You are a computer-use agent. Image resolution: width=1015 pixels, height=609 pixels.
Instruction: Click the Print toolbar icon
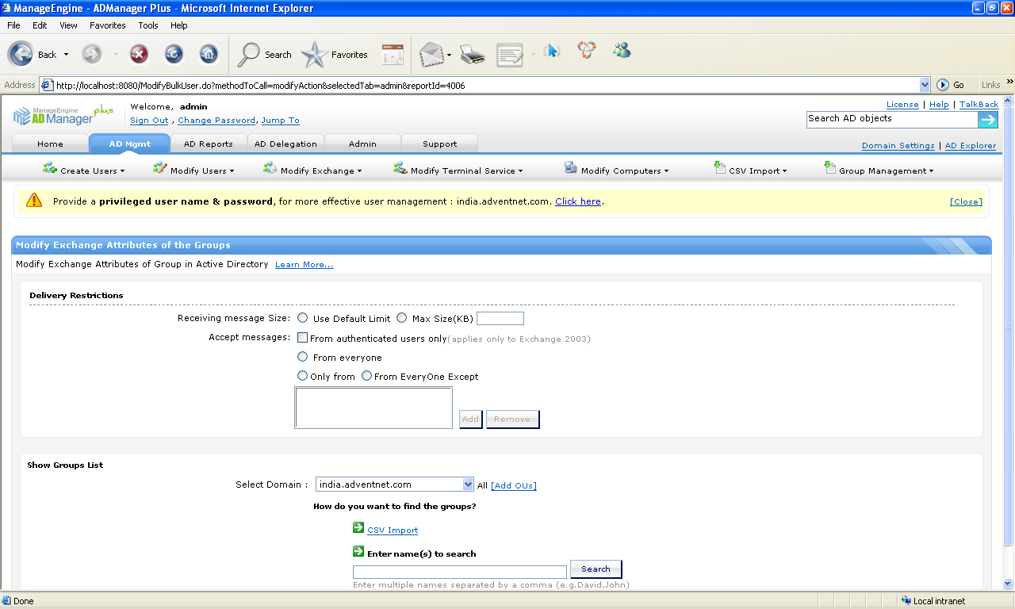tap(472, 55)
